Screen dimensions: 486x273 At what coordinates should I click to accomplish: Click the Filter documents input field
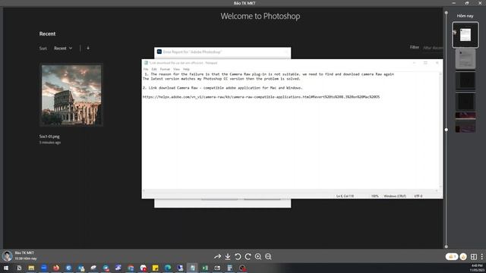(x=433, y=48)
